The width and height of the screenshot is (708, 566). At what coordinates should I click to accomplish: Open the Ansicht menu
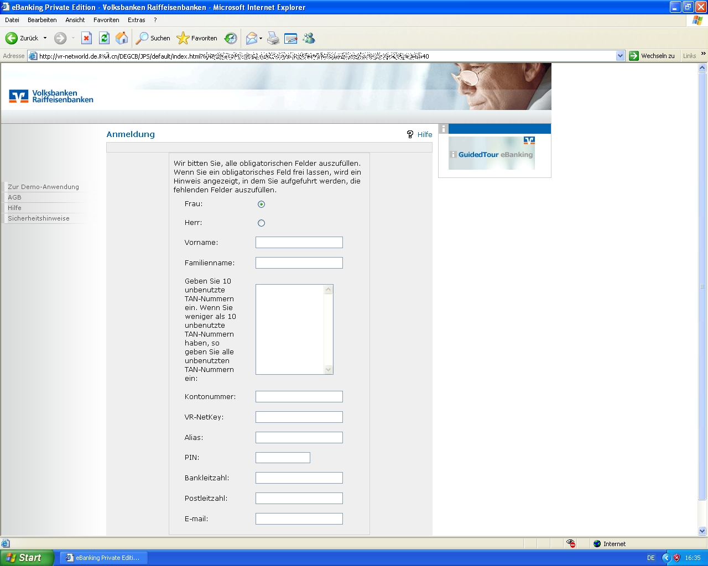coord(75,20)
